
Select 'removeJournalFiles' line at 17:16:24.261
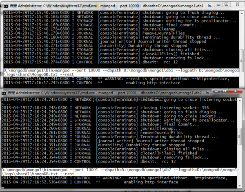(92, 133)
